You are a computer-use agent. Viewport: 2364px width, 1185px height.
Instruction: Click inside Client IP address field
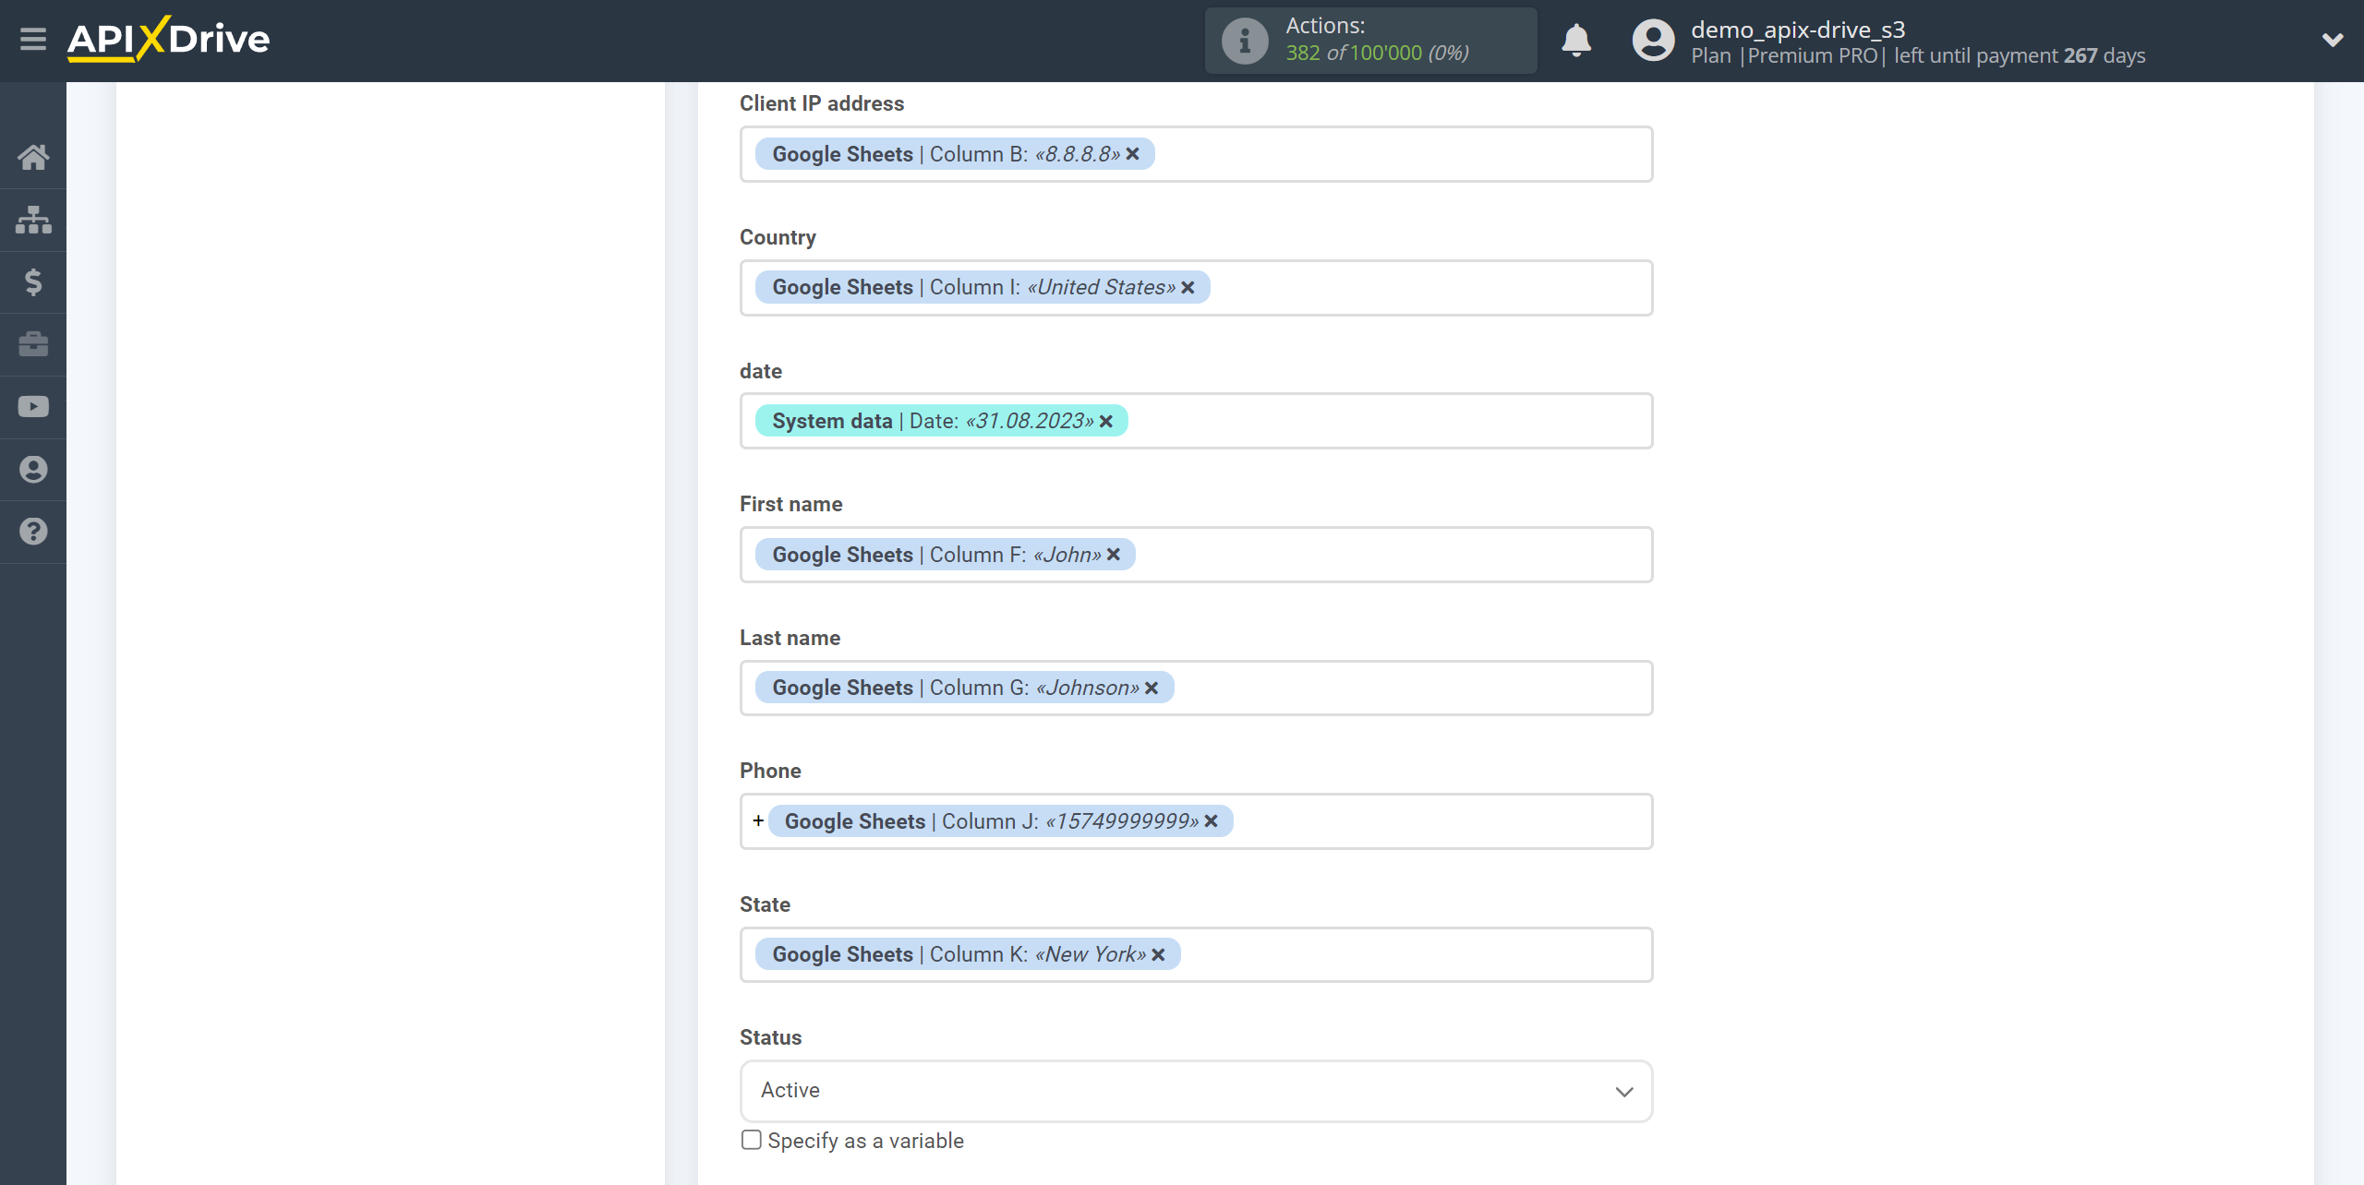[x=1196, y=154]
